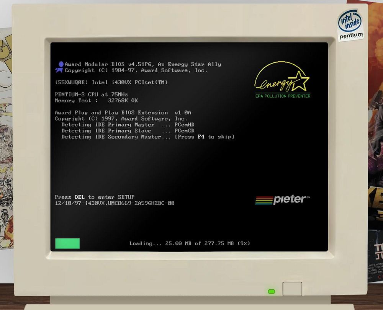Click 'Detecting IDE Primary Master' line
The height and width of the screenshot is (310, 383).
point(128,124)
